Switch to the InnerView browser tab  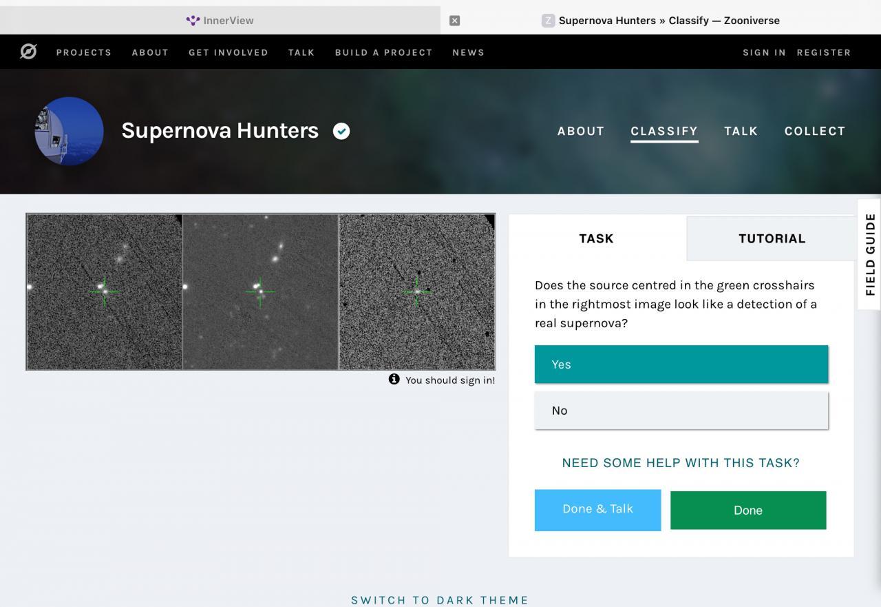pyautogui.click(x=220, y=21)
